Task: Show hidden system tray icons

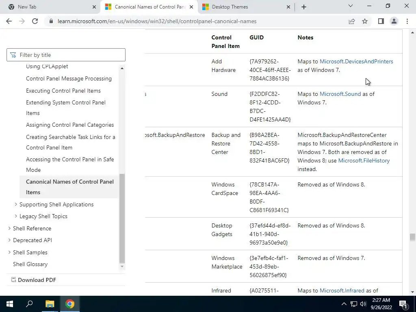Action: coord(344,304)
